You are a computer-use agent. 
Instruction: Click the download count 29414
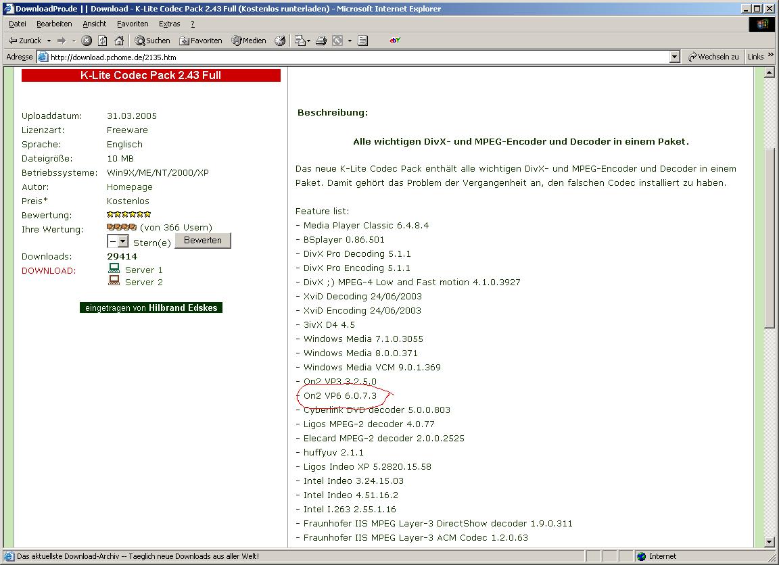click(x=122, y=257)
